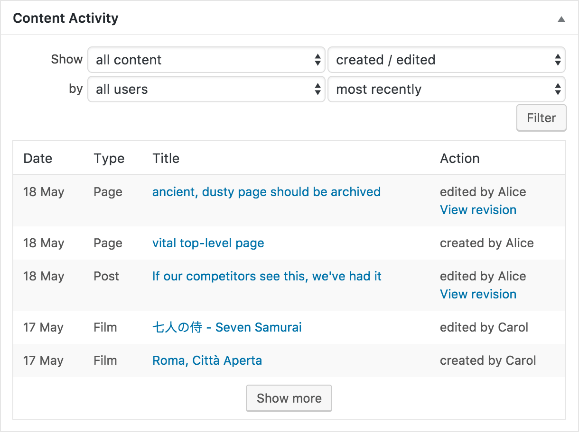
Task: Click the Action column header
Action: pos(459,158)
